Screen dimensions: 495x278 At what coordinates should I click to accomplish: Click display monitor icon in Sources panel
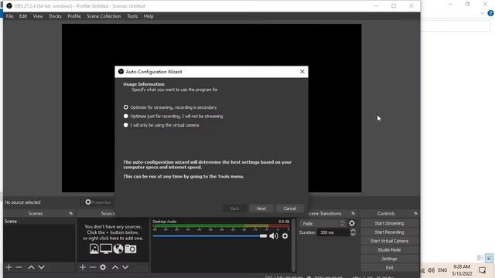[x=106, y=249]
